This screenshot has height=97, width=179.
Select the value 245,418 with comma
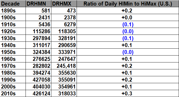tap(66, 66)
